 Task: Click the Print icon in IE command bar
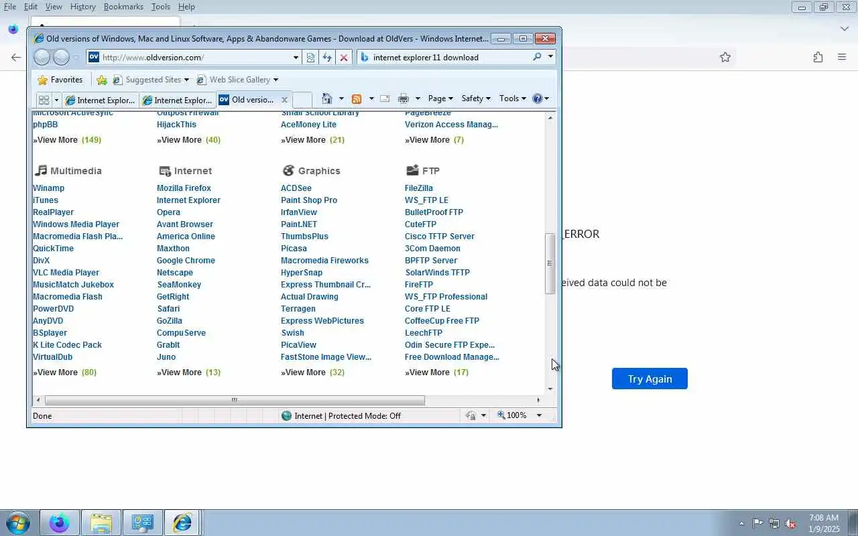(403, 98)
